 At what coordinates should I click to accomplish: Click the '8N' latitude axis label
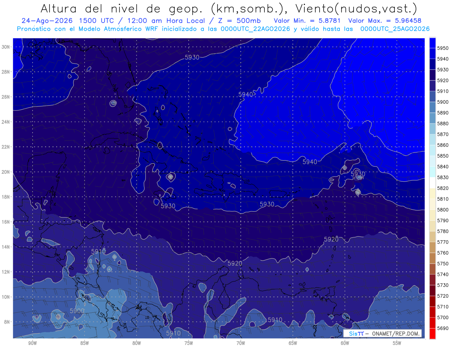pos(7,322)
